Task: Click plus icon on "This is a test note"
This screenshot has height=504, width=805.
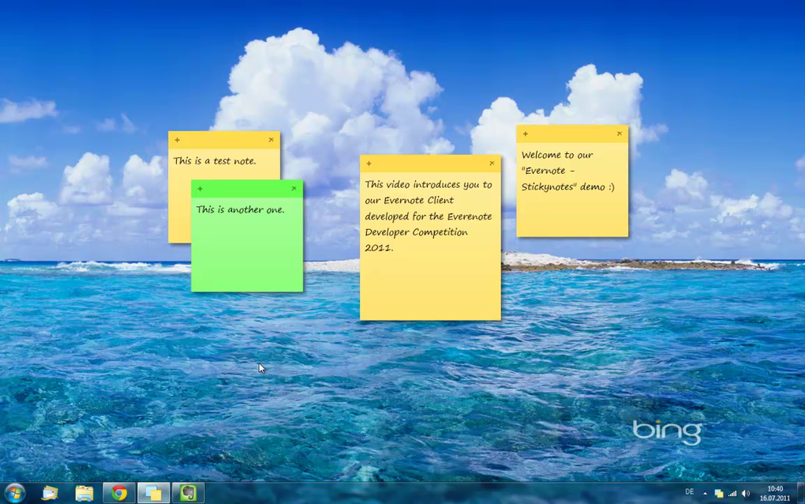Action: pos(177,140)
